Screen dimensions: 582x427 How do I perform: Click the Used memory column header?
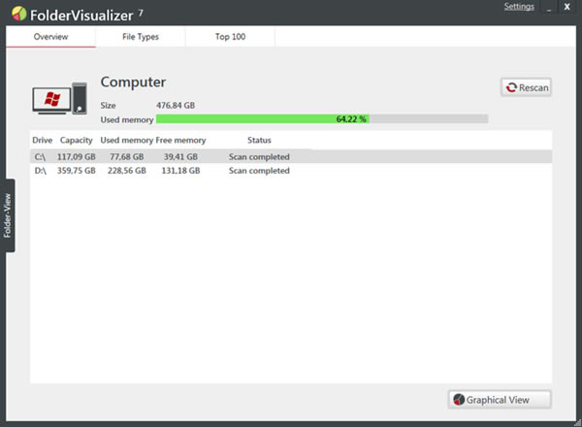[126, 141]
